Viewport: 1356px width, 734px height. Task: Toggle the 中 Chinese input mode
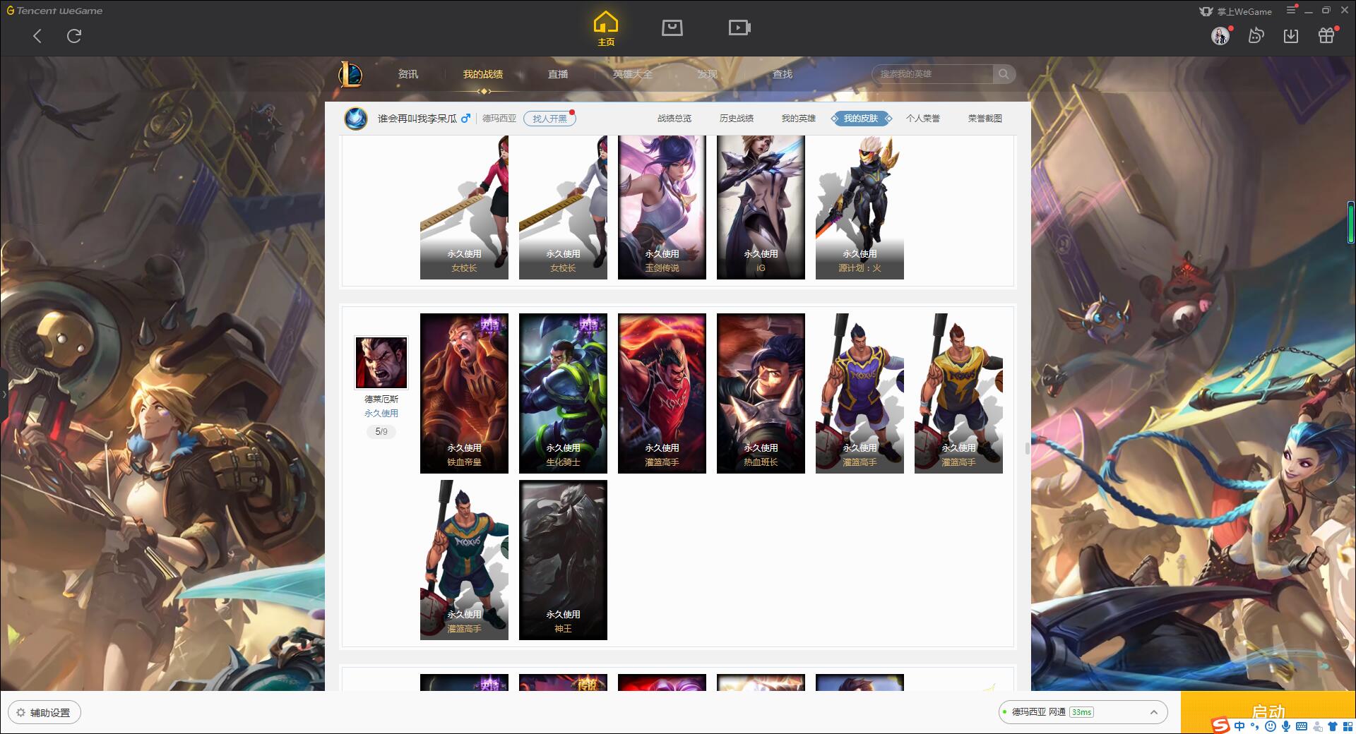(1239, 726)
